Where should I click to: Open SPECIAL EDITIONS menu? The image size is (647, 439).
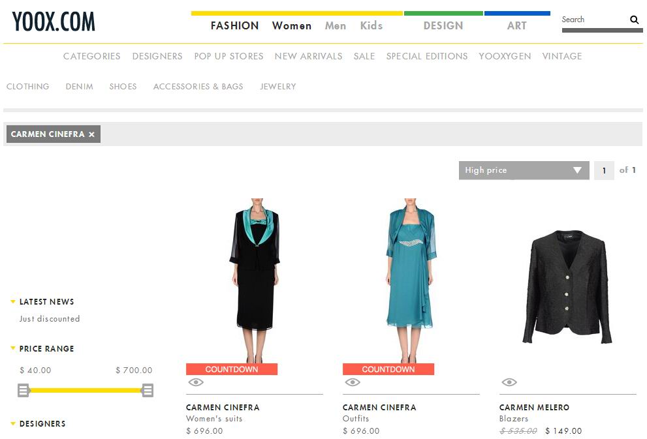click(427, 56)
